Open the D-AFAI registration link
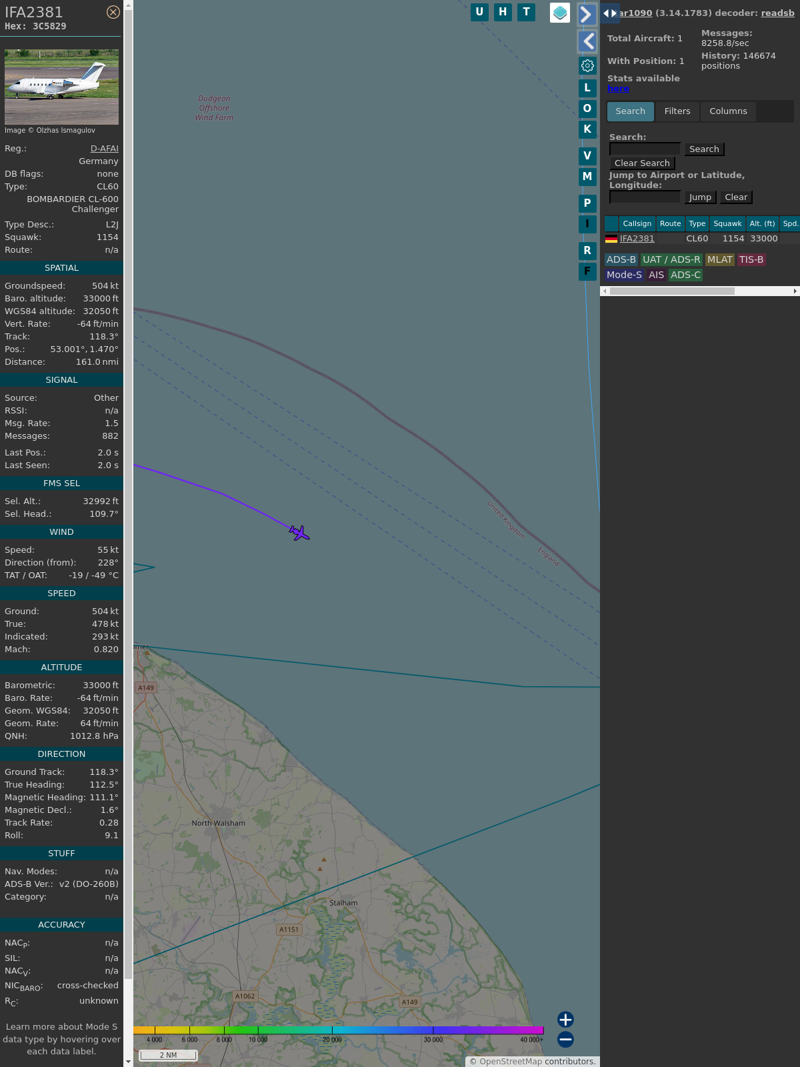800x1067 pixels. pyautogui.click(x=104, y=149)
